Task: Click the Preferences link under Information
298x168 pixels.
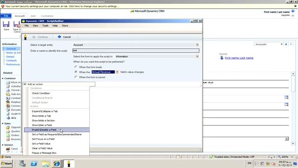Action: click(x=13, y=64)
